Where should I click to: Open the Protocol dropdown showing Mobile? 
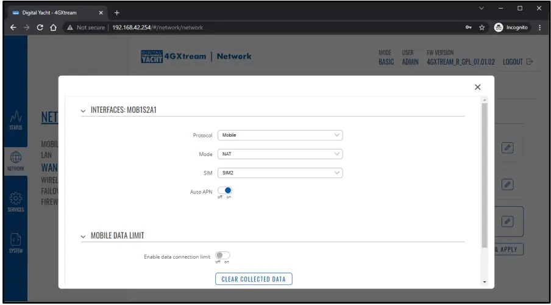(x=280, y=135)
